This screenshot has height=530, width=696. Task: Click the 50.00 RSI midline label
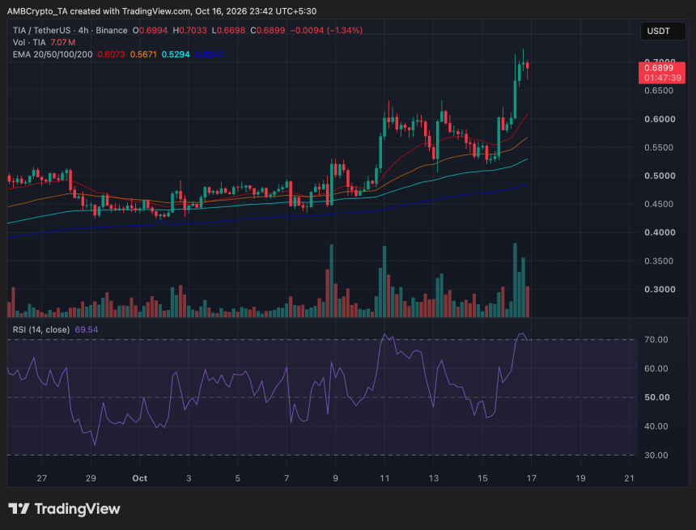coord(657,397)
